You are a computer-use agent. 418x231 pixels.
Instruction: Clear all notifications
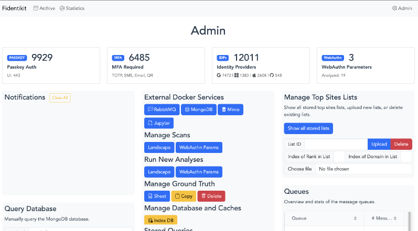60,97
